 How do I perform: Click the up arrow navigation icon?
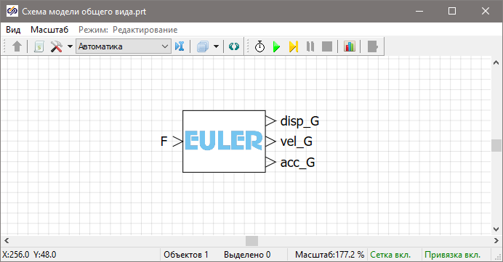tap(17, 46)
